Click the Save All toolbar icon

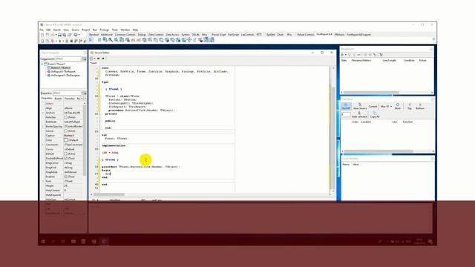tap(65, 35)
